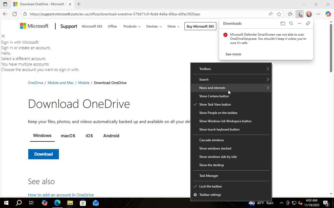This screenshot has width=334, height=208.
Task: Open Windows Search from the taskbar
Action: tap(19, 203)
